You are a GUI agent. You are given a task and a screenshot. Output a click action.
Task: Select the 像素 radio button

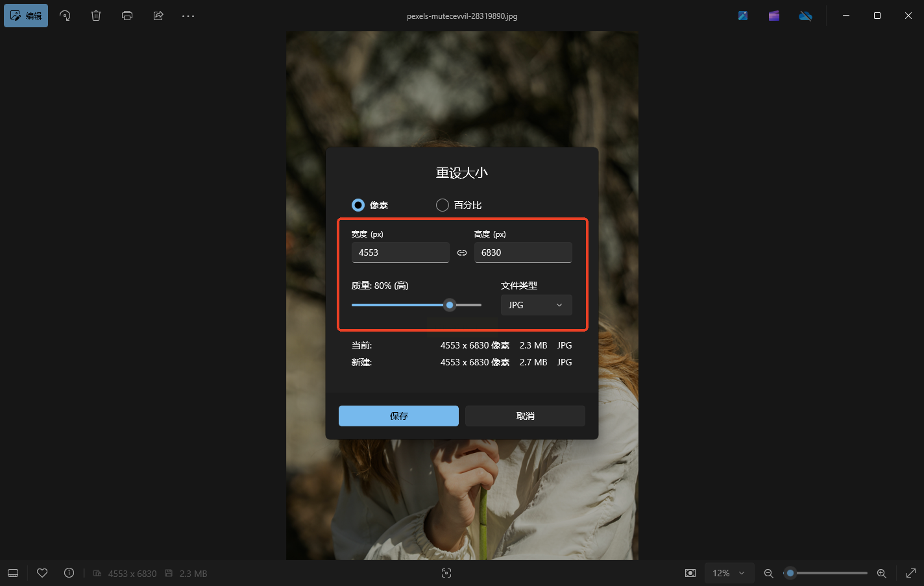(358, 205)
